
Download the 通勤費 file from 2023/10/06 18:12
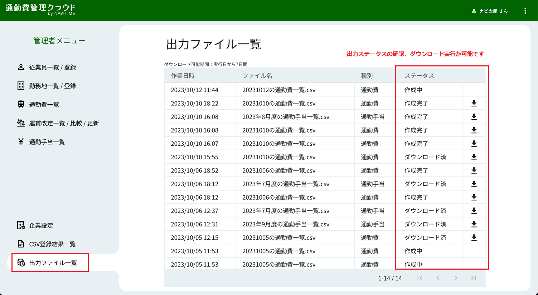point(474,197)
